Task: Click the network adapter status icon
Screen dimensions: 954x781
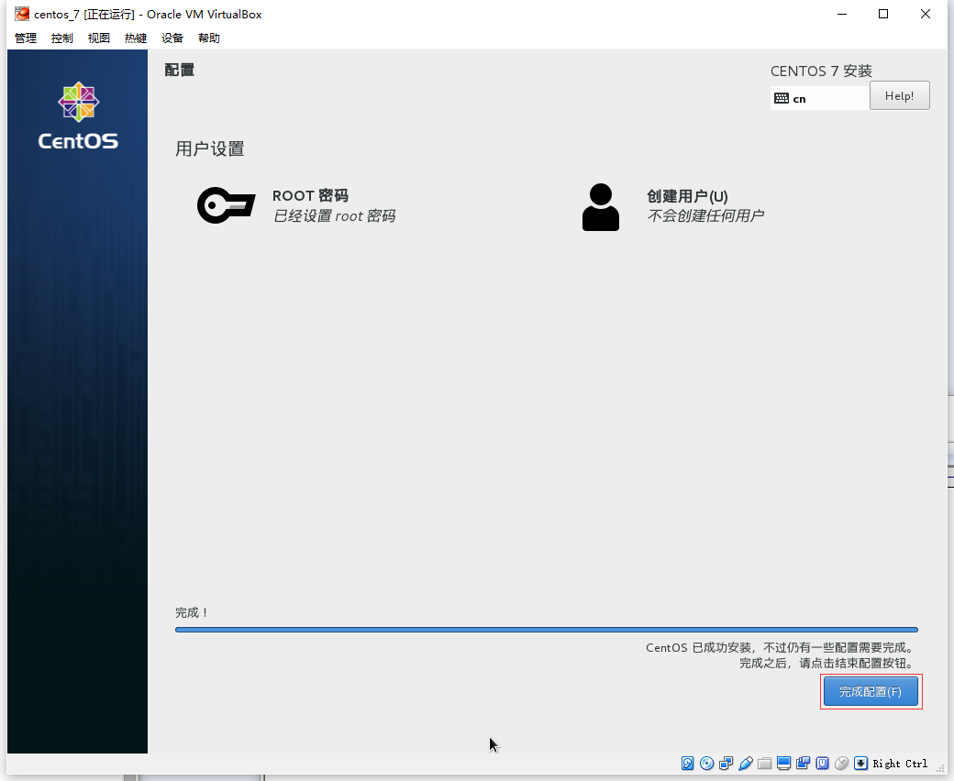Action: [x=727, y=764]
